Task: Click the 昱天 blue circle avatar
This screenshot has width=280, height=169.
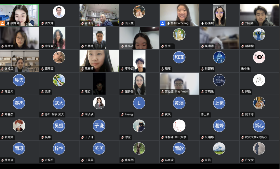Action: [x=19, y=80]
